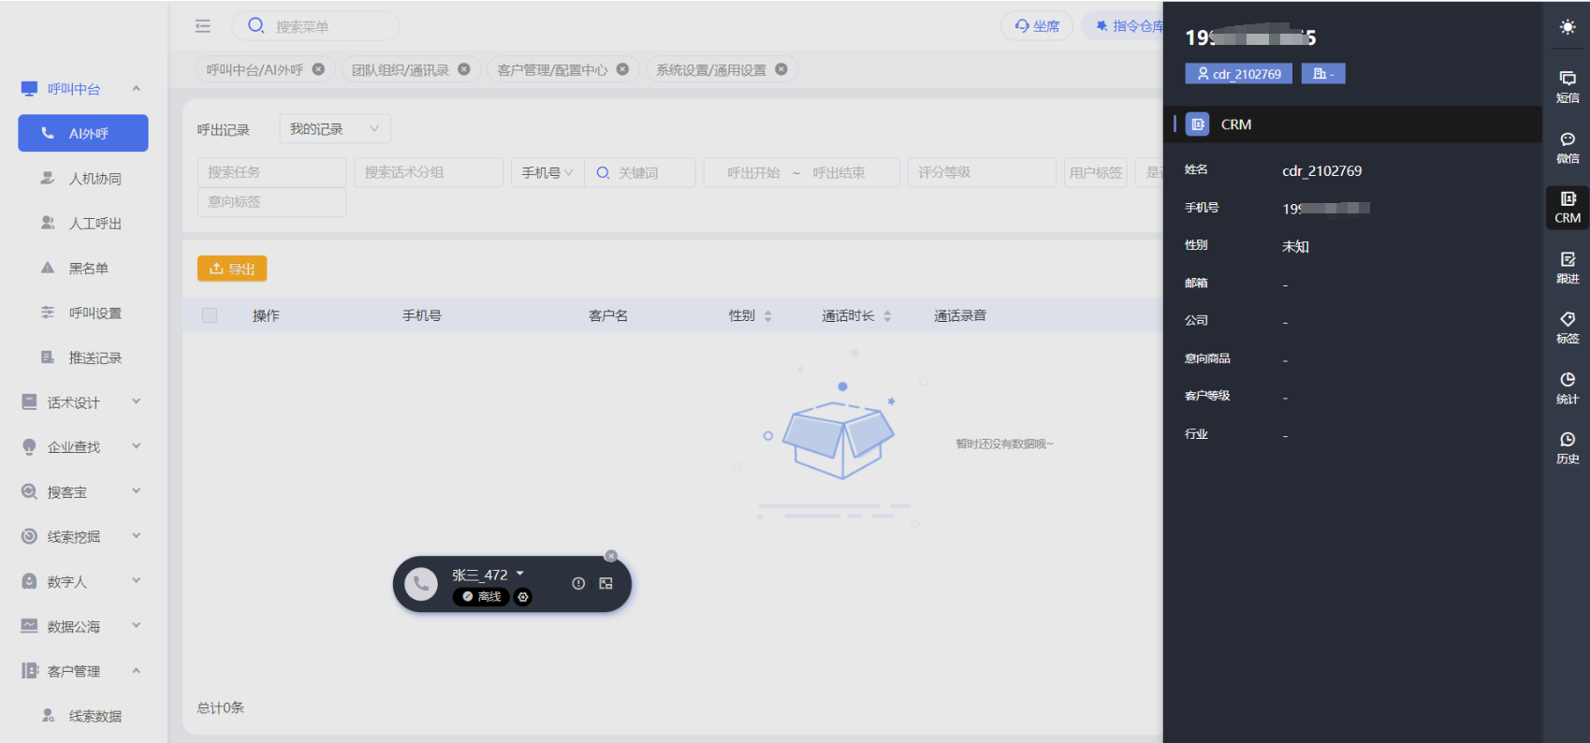Tick the select-all checkbox in table header
This screenshot has width=1590, height=743.
click(210, 315)
